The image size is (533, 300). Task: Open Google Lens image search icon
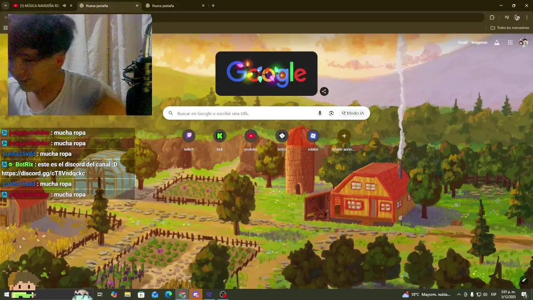click(331, 113)
